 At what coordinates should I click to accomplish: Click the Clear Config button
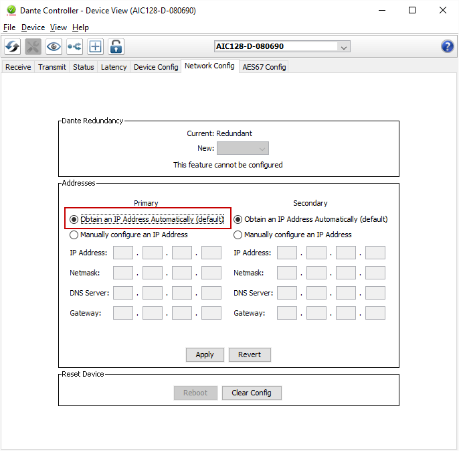pyautogui.click(x=252, y=393)
